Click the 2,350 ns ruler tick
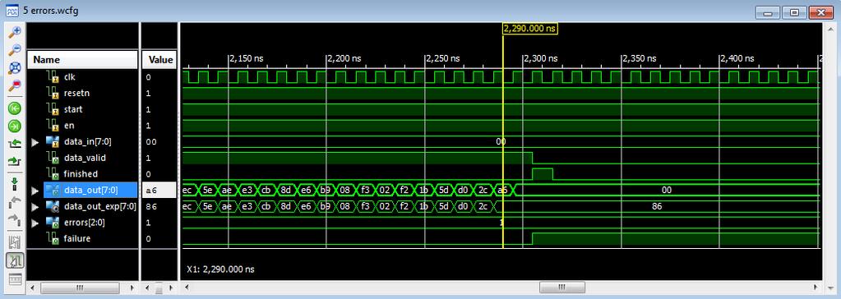Viewport: 841px width, 299px height. pyautogui.click(x=639, y=58)
